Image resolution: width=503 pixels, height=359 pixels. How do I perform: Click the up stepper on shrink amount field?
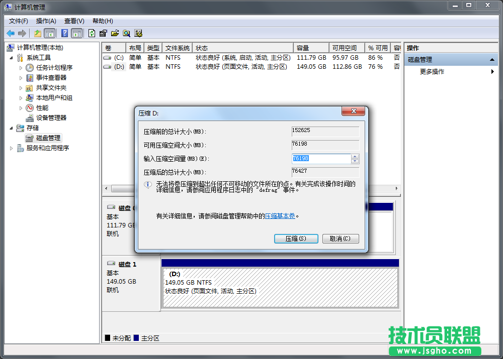point(355,156)
